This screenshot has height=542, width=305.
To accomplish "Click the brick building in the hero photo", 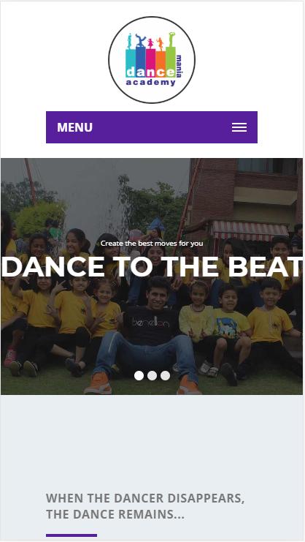I will click(244, 194).
